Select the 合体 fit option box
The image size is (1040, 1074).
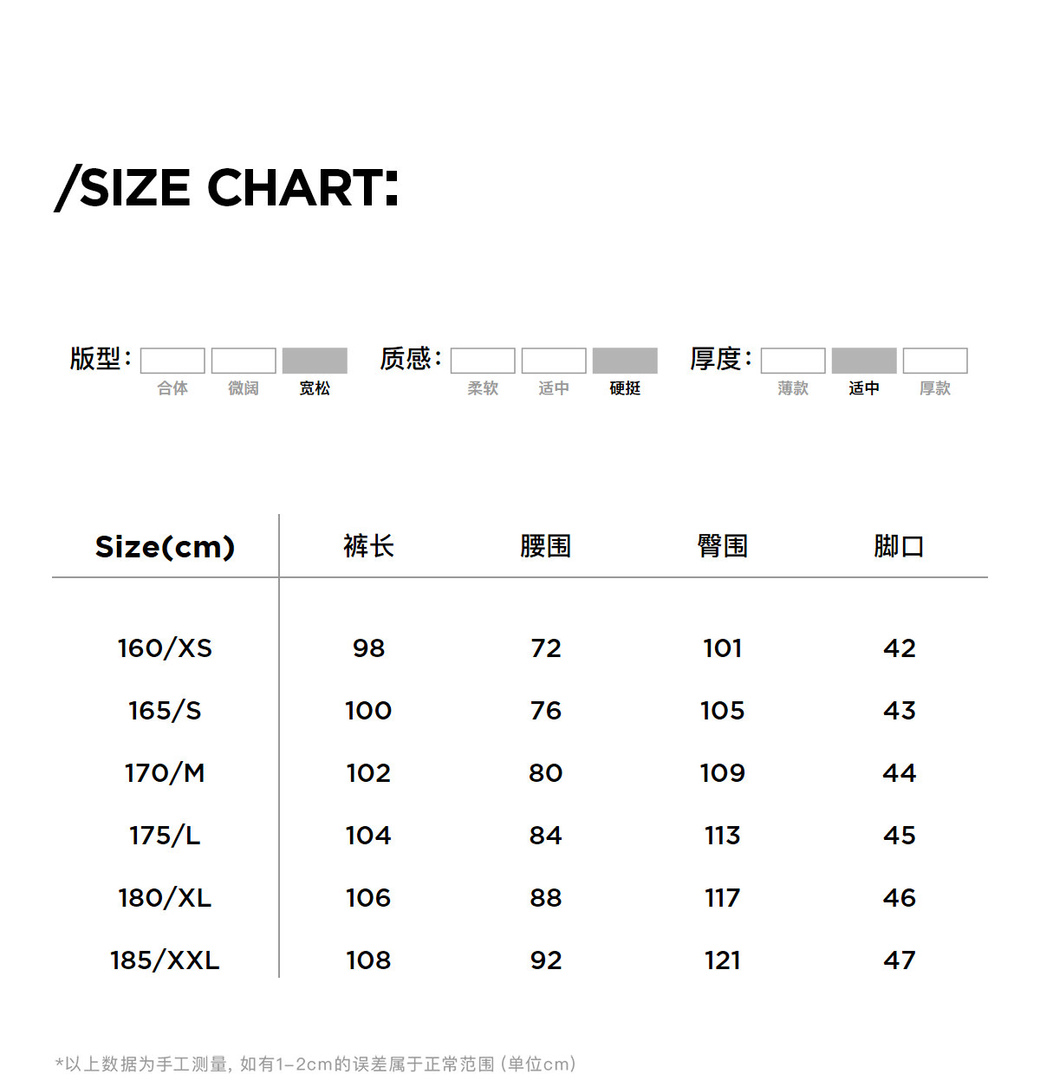tap(172, 361)
